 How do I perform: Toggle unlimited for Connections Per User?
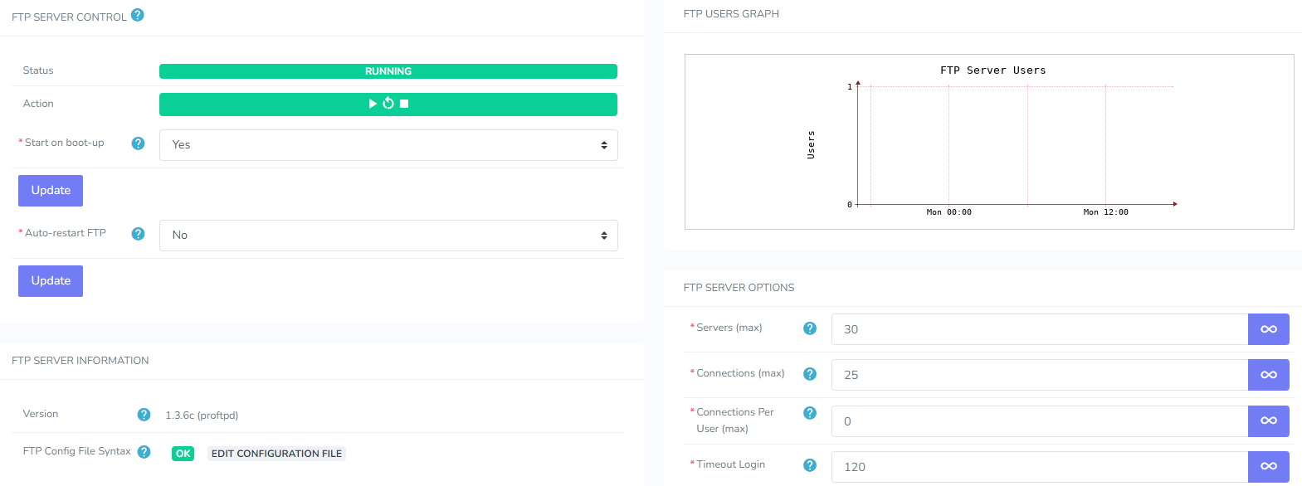tap(1268, 421)
